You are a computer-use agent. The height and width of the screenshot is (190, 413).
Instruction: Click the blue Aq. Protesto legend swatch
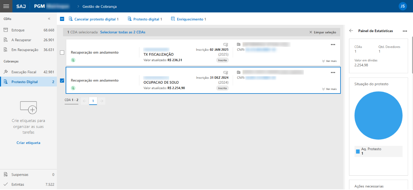[x=358, y=151]
